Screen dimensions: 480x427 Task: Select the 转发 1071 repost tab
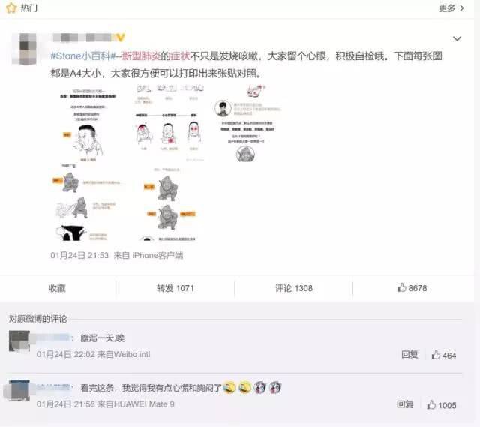(175, 288)
